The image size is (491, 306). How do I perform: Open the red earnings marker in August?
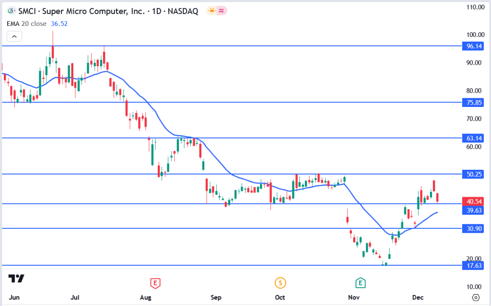coord(155,283)
